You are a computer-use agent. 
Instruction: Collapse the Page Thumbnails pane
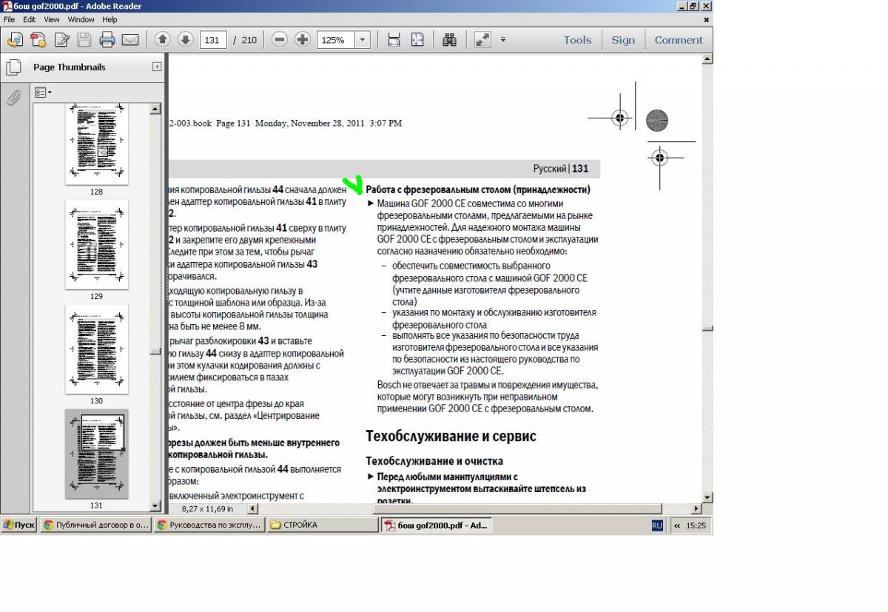(157, 67)
